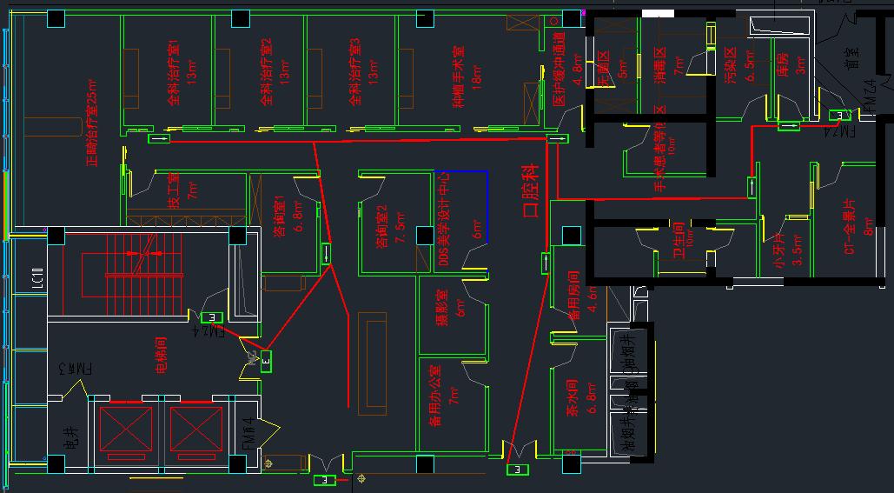Screen dimensions: 894x493
Task: Click the left elevator car symbol
Action: pyautogui.click(x=126, y=429)
